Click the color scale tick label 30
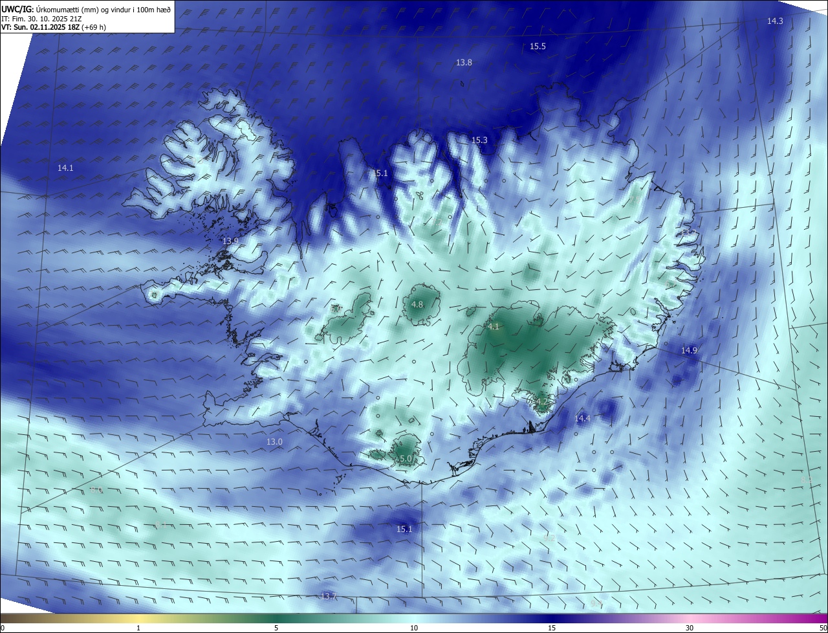 [690, 628]
